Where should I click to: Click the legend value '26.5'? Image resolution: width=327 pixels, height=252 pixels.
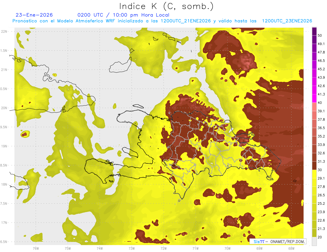(x=321, y=195)
